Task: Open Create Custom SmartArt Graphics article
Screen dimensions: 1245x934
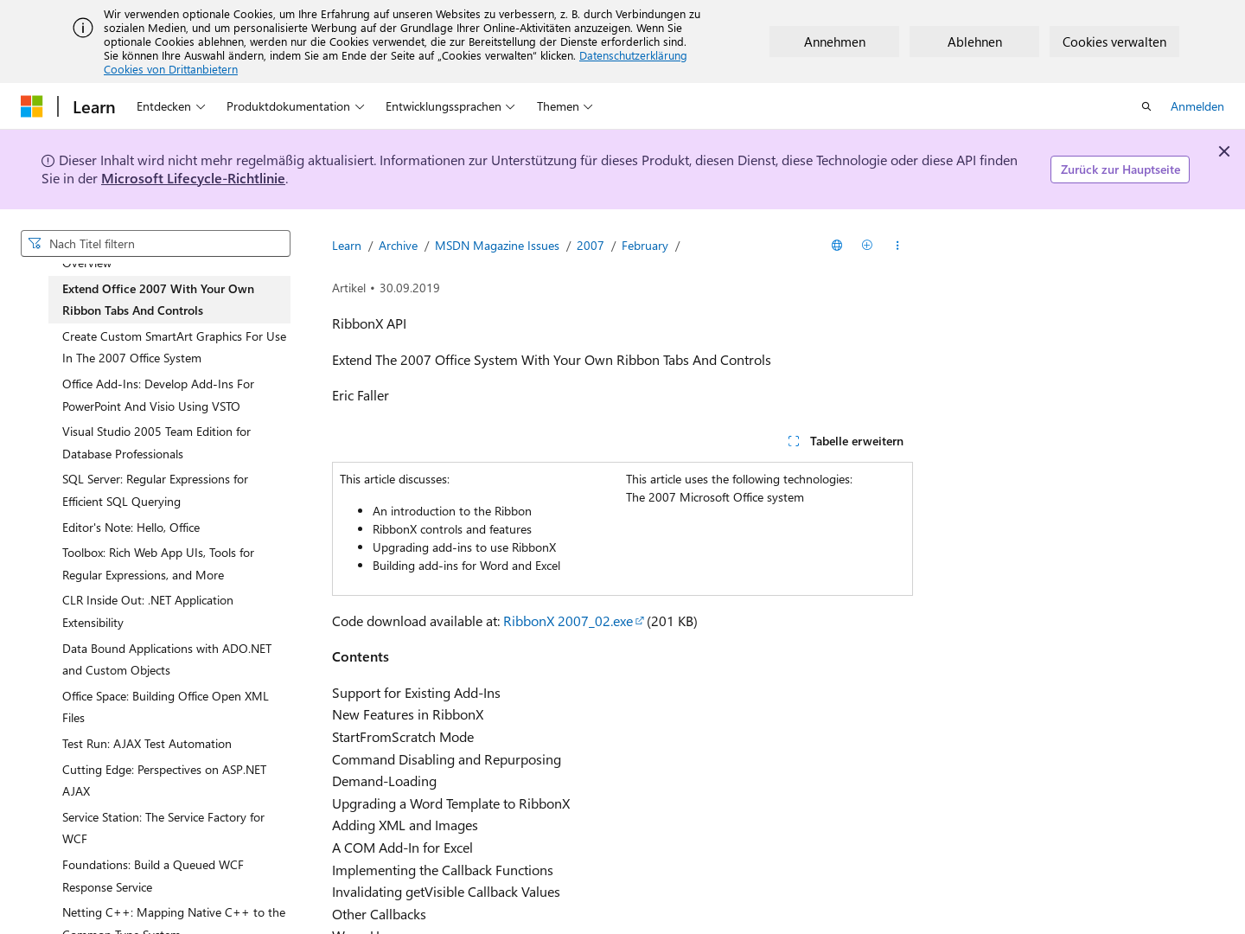Action: click(x=169, y=347)
